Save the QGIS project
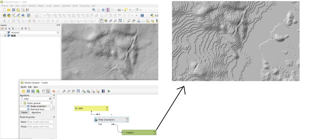309x139 pixels. coord(14,10)
